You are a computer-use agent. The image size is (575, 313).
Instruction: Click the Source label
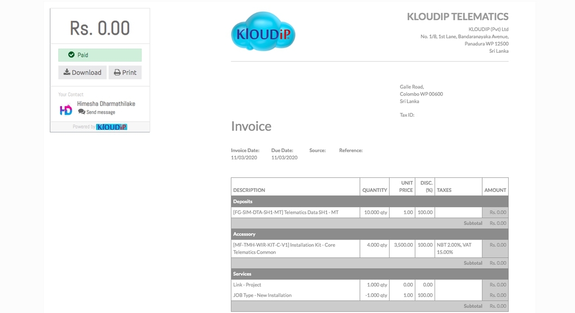pos(318,150)
